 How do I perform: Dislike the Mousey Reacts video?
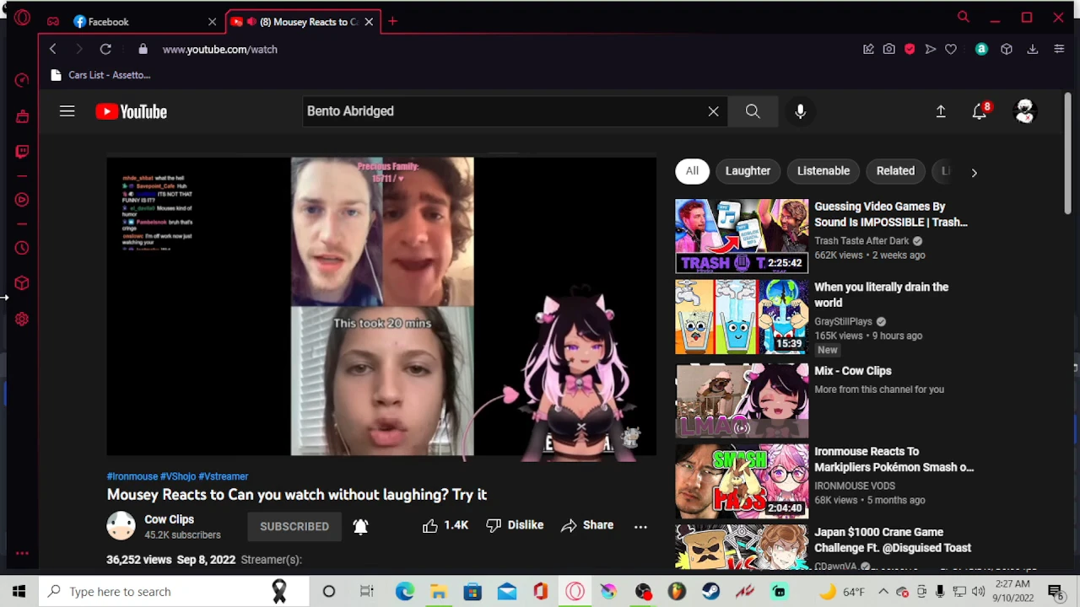(x=515, y=525)
